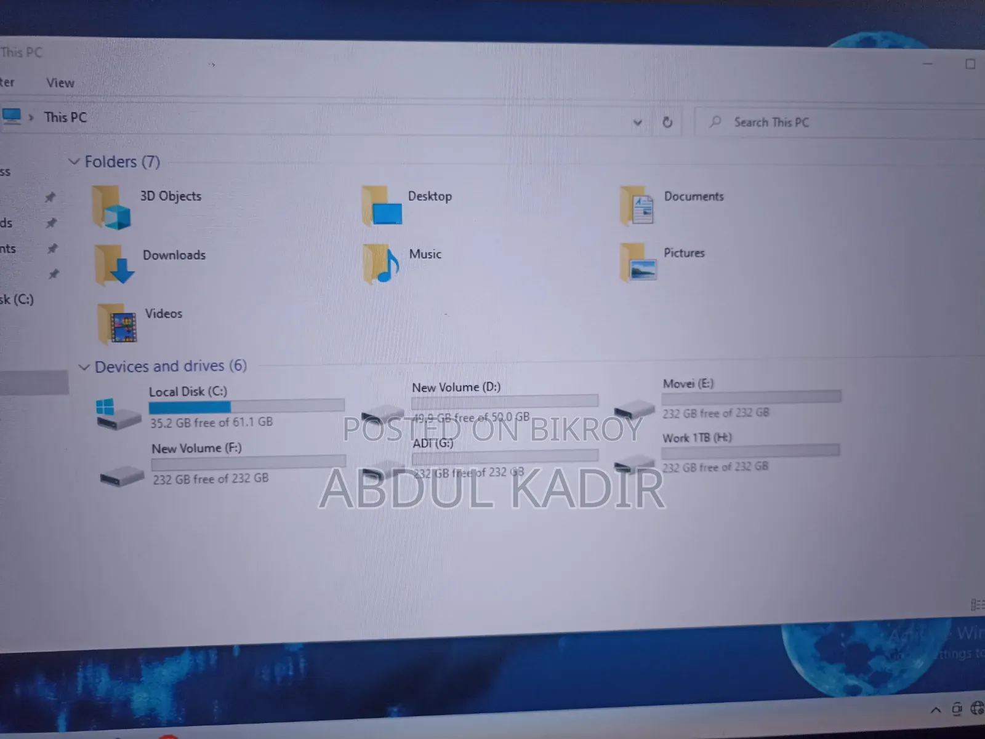Click the search magnifier icon
The image size is (985, 739).
pyautogui.click(x=715, y=122)
